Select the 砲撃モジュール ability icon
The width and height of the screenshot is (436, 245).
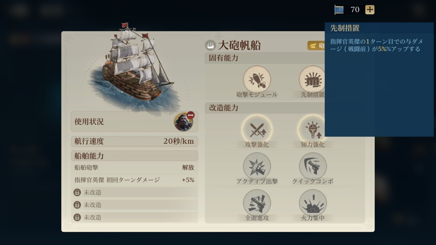(257, 79)
